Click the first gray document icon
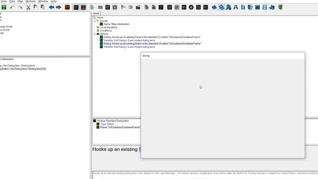Viewport: 318px width, 179px height. coord(147,7)
